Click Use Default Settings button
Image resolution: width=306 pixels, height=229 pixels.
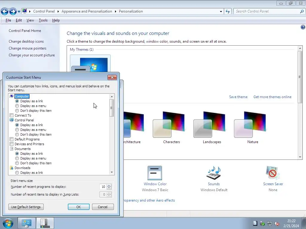[x=26, y=207]
